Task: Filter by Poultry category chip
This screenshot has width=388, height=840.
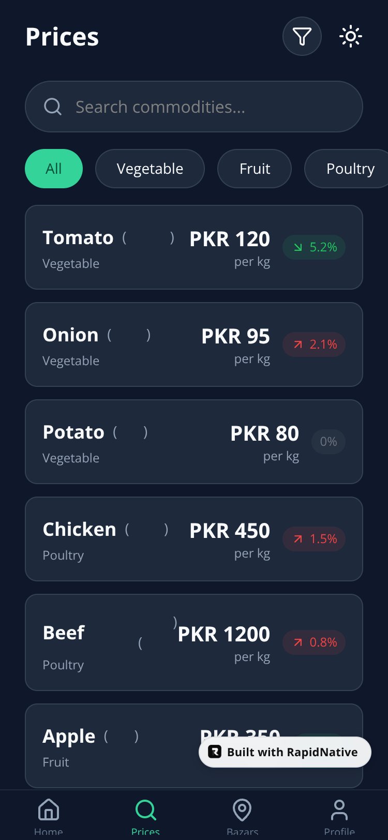Action: (346, 169)
